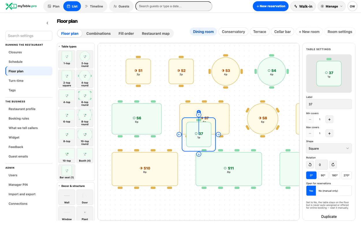Open the OW user avatar

(x=352, y=6)
